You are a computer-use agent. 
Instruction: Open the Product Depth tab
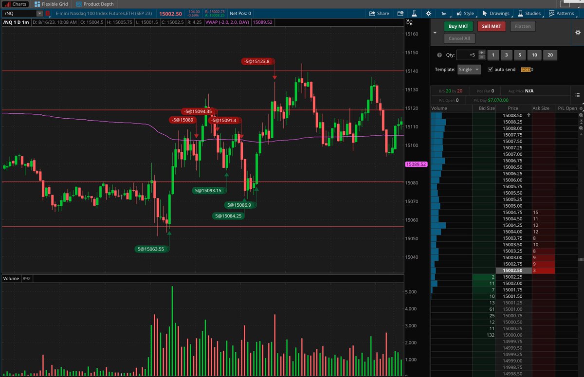point(94,4)
